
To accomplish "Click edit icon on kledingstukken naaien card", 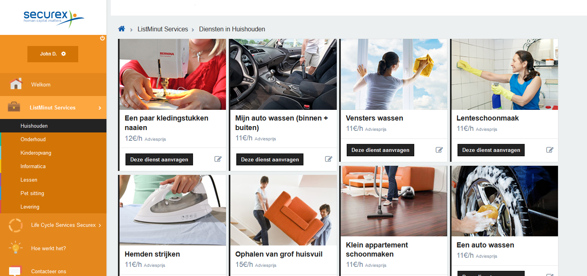I will click(x=218, y=159).
